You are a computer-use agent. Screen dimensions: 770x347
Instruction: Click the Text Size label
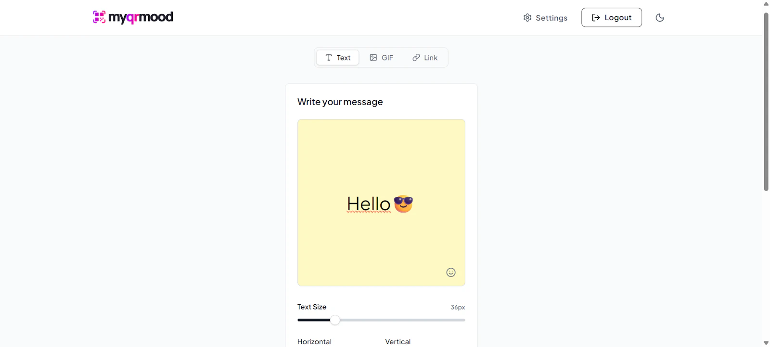click(312, 307)
